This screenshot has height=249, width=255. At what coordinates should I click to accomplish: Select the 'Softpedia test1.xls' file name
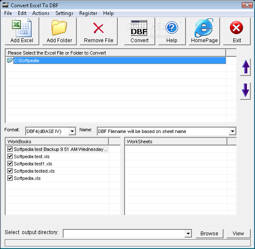click(33, 164)
